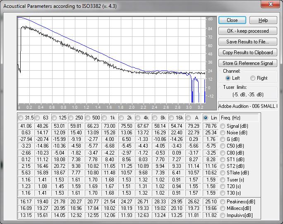This screenshot has width=283, height=224.
Task: Click the Impulsivs value 11.81 in A column
Action: (194, 215)
